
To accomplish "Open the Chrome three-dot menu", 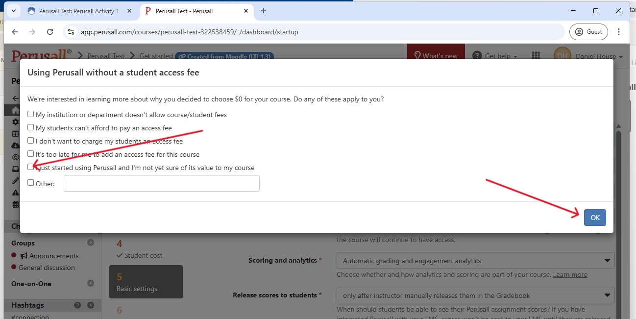I will pos(619,32).
